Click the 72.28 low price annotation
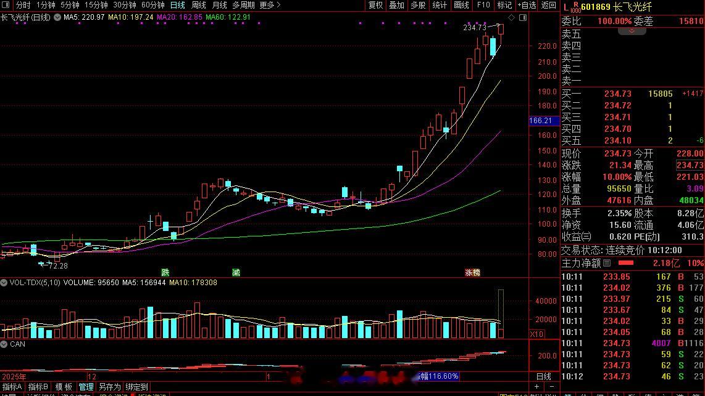This screenshot has width=705, height=396. 58,265
